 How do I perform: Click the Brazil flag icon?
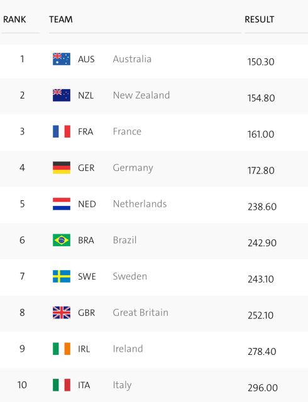coord(62,240)
